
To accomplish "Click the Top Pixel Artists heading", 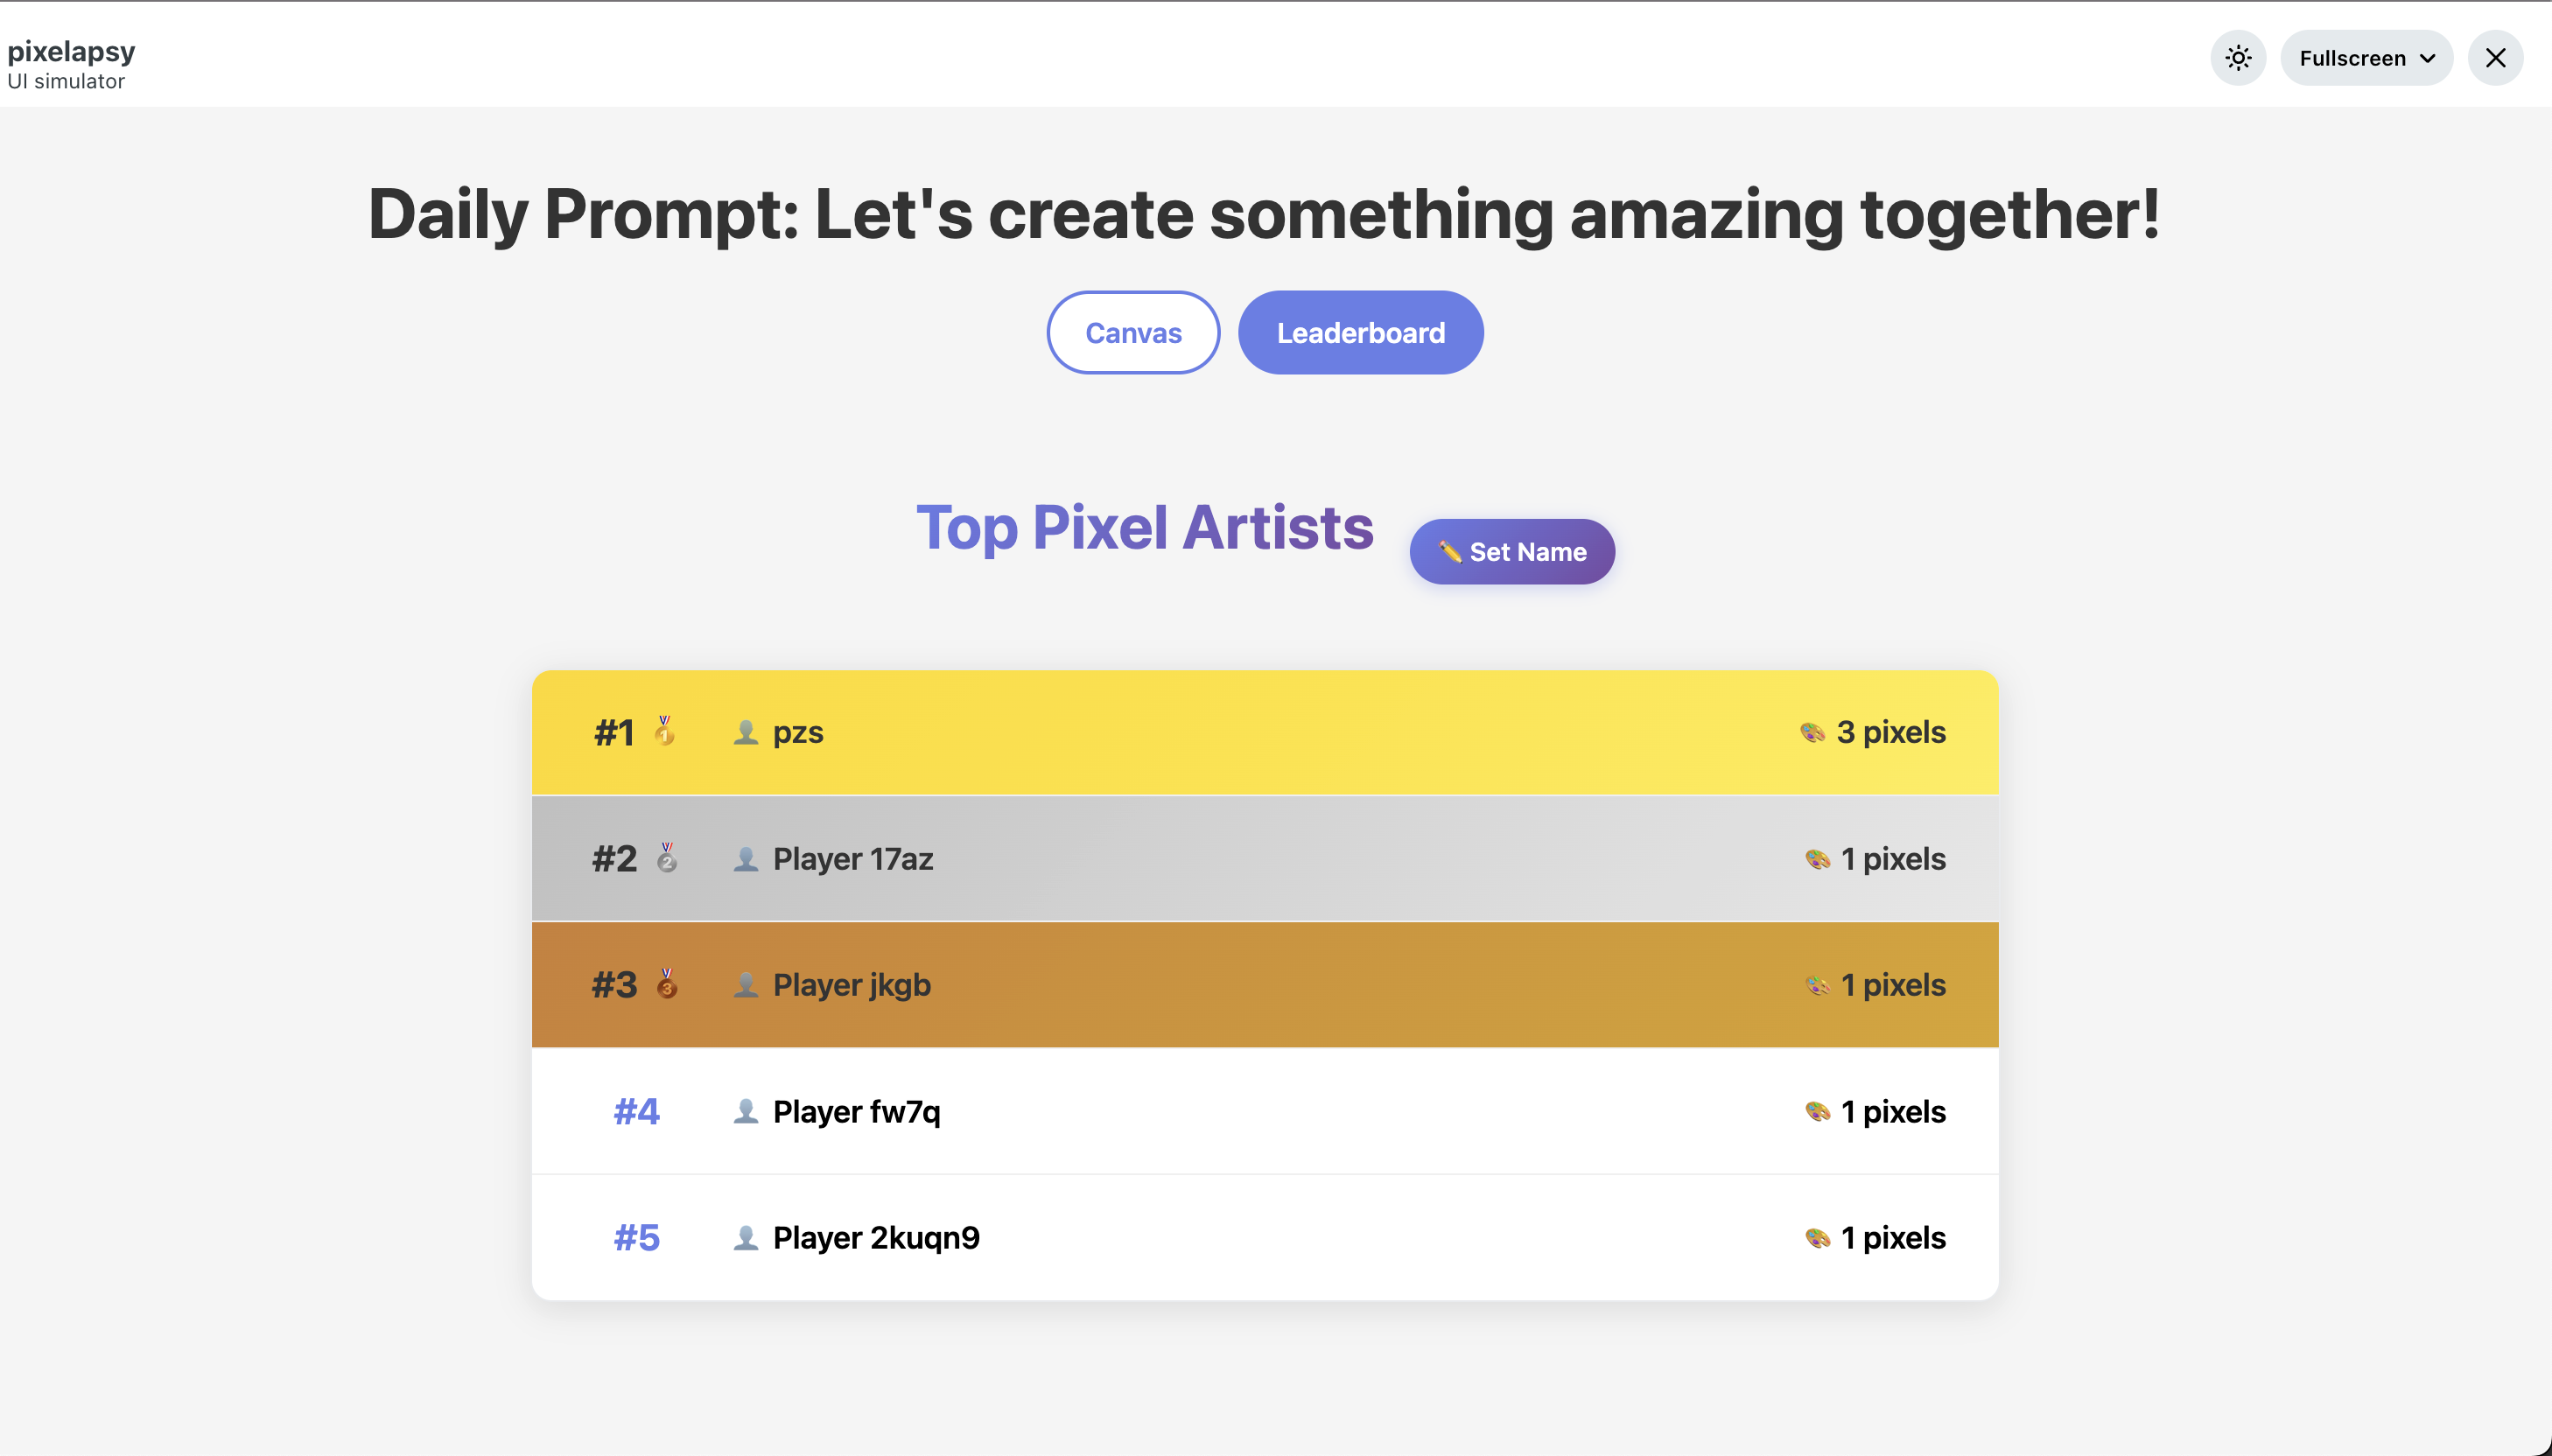I will (x=1145, y=527).
